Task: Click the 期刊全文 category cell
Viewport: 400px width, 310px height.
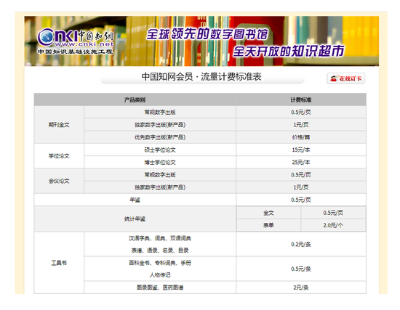Action: click(59, 125)
